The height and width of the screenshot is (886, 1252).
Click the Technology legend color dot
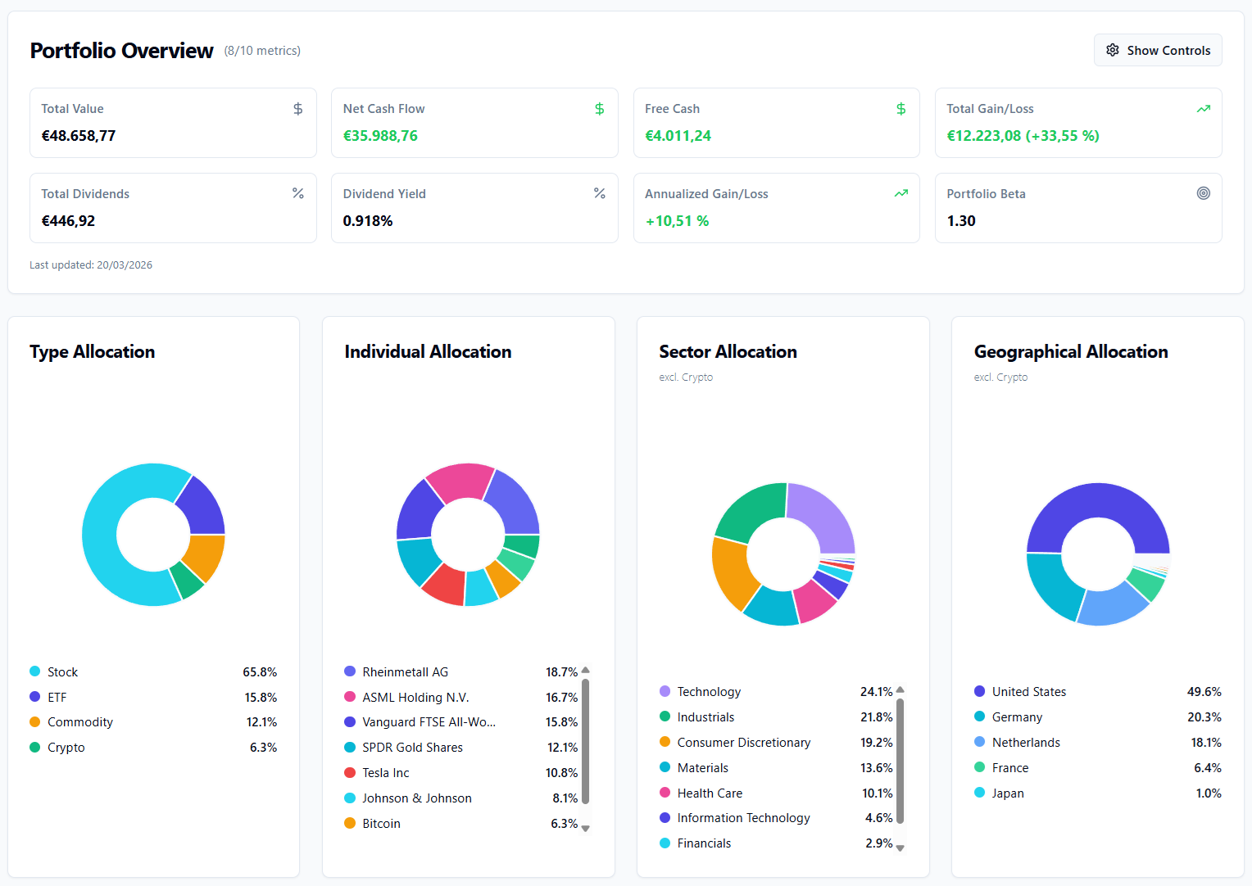pos(665,691)
